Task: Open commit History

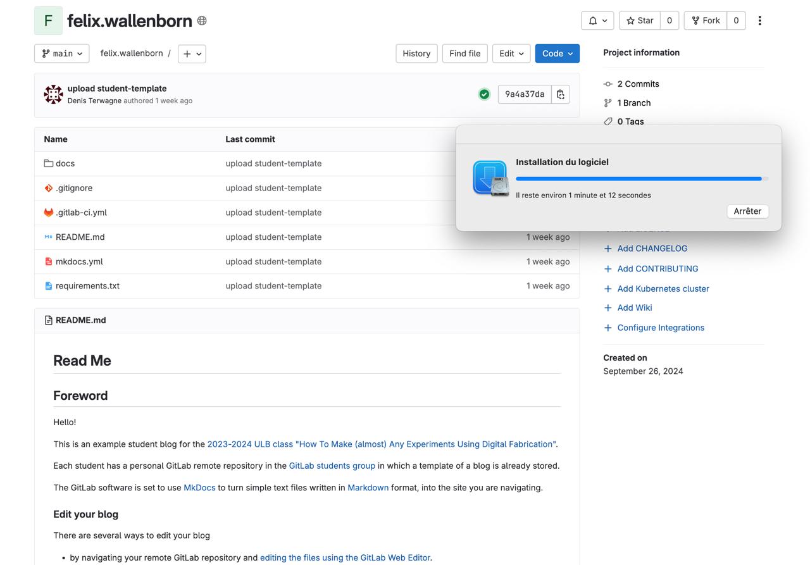Action: 416,54
